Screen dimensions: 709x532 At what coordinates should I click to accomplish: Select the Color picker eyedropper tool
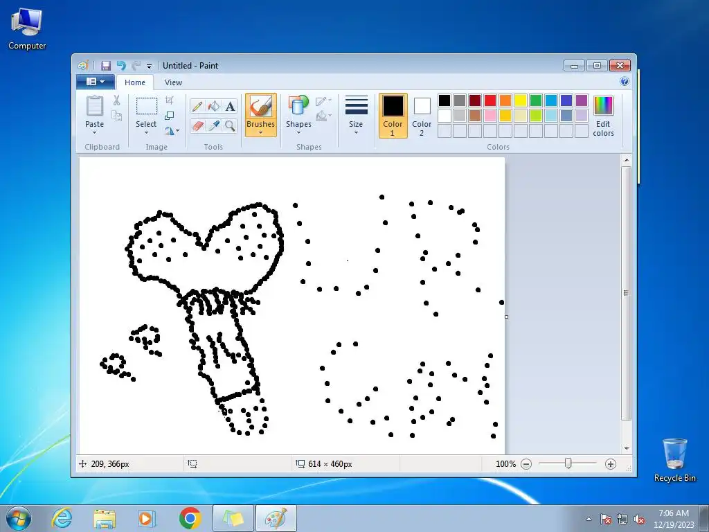tap(214, 125)
